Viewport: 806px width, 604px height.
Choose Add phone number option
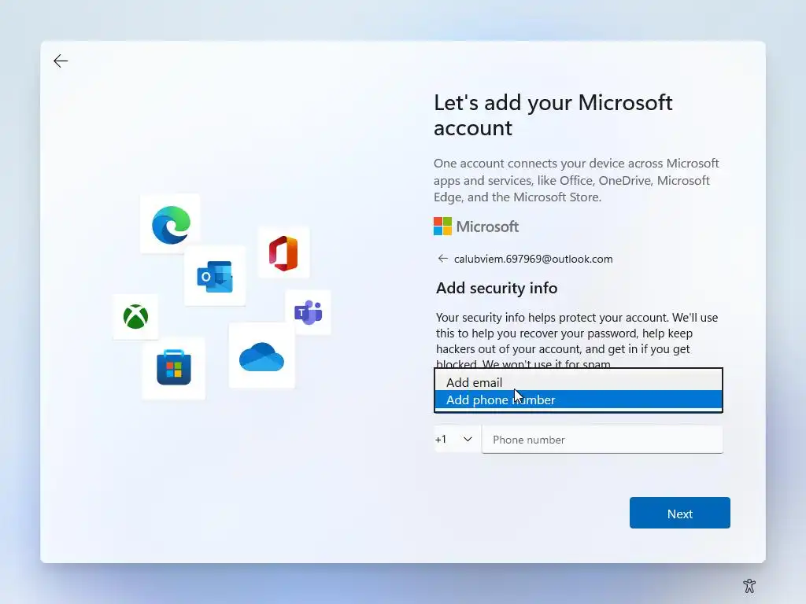coord(579,400)
